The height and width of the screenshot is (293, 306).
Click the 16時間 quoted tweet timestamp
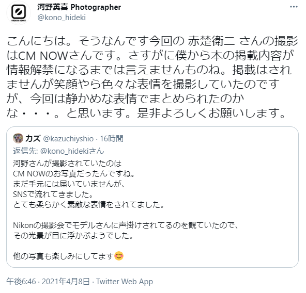pyautogui.click(x=112, y=139)
